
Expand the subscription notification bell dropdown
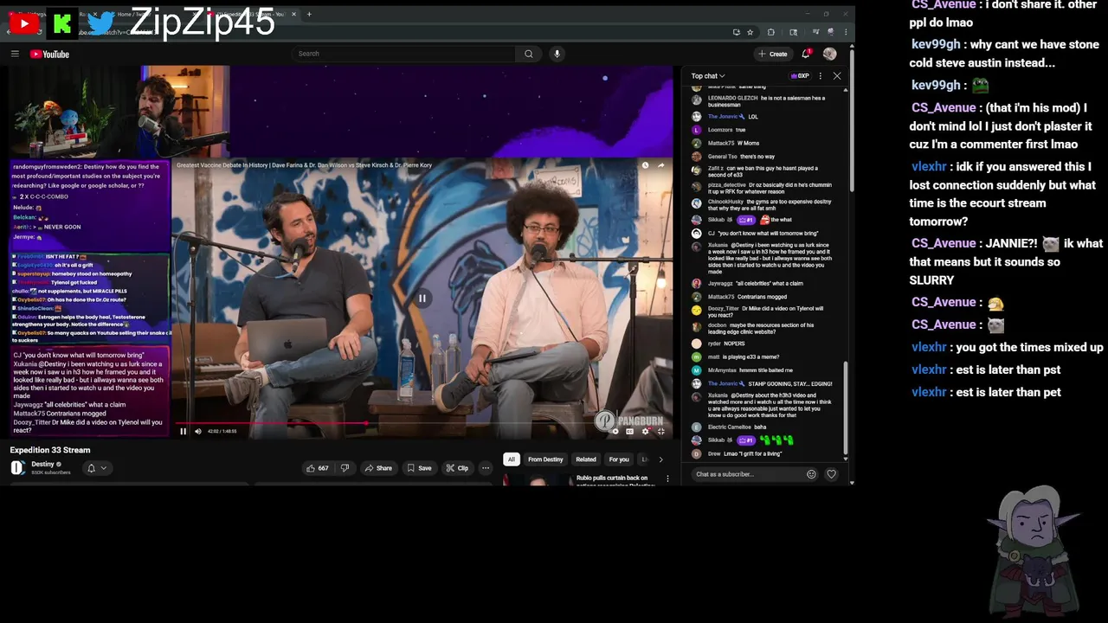click(x=96, y=468)
